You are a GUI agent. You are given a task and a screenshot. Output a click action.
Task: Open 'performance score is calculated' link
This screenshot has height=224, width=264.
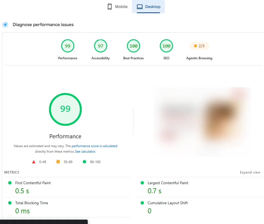(x=94, y=146)
